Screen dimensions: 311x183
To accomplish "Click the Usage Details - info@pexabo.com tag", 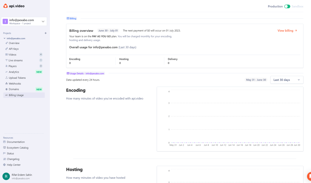I will coord(85,73).
